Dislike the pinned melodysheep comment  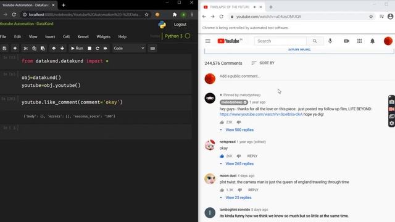tap(239, 122)
